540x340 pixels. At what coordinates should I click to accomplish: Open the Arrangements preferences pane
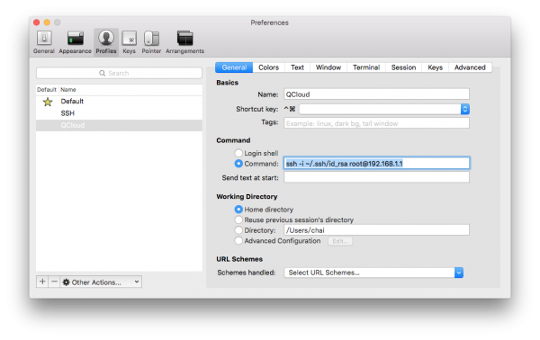click(x=184, y=42)
